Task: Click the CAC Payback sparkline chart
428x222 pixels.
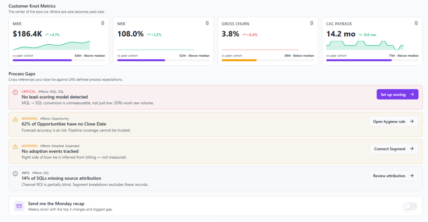Action: pyautogui.click(x=365, y=45)
